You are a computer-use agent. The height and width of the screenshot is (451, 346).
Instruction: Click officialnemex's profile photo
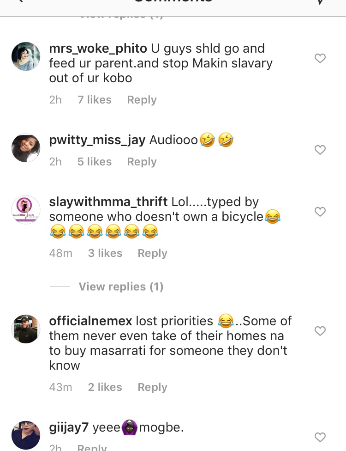pyautogui.click(x=26, y=329)
